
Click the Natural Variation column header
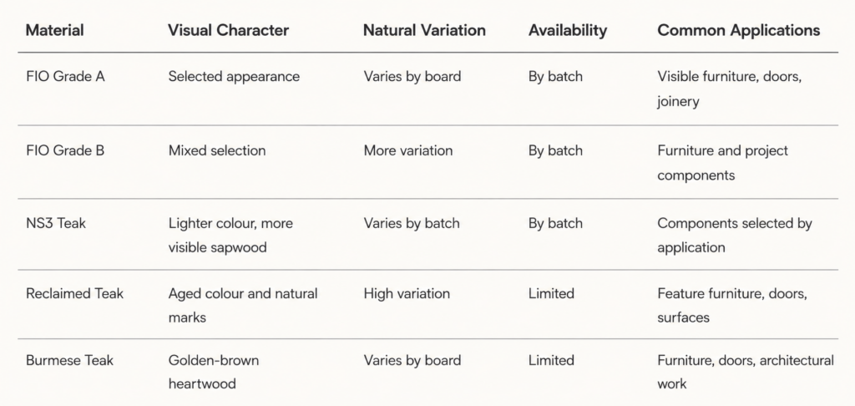click(x=424, y=30)
